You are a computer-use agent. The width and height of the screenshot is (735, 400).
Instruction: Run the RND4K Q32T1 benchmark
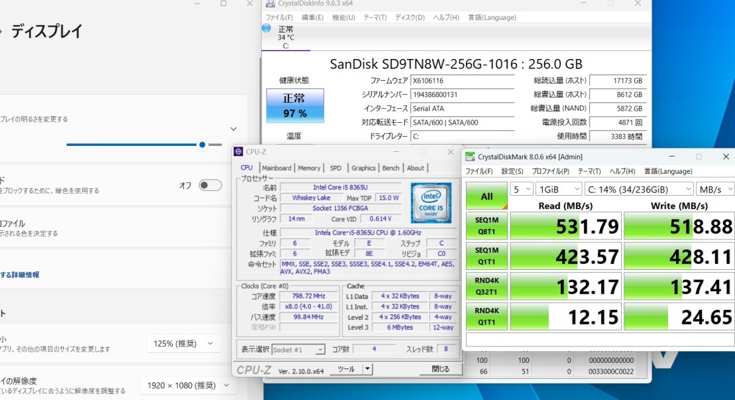coord(486,286)
